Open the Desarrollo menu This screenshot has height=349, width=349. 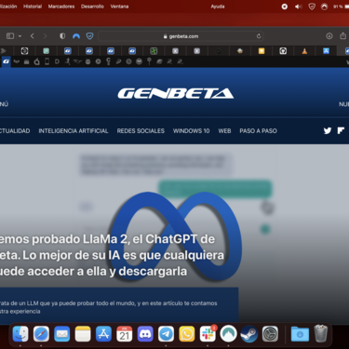tap(92, 7)
